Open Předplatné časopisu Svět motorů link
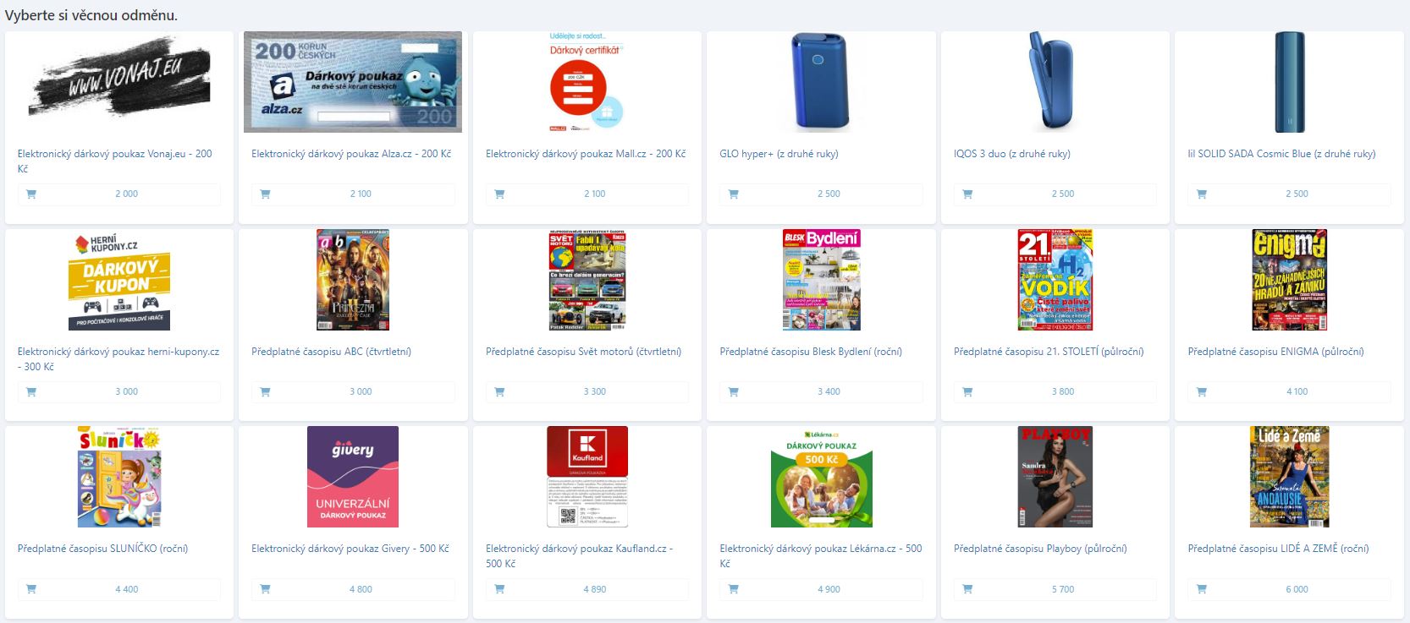Image resolution: width=1410 pixels, height=623 pixels. 583,352
